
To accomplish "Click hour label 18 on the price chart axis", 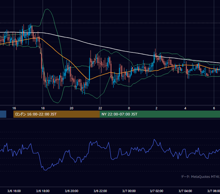I will click(x=43, y=108).
